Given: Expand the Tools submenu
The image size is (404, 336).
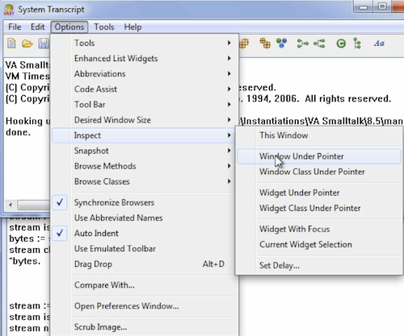Looking at the screenshot, I should coord(144,43).
